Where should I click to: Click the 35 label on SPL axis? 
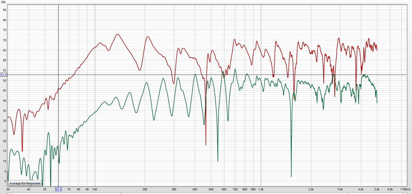(x=4, y=111)
